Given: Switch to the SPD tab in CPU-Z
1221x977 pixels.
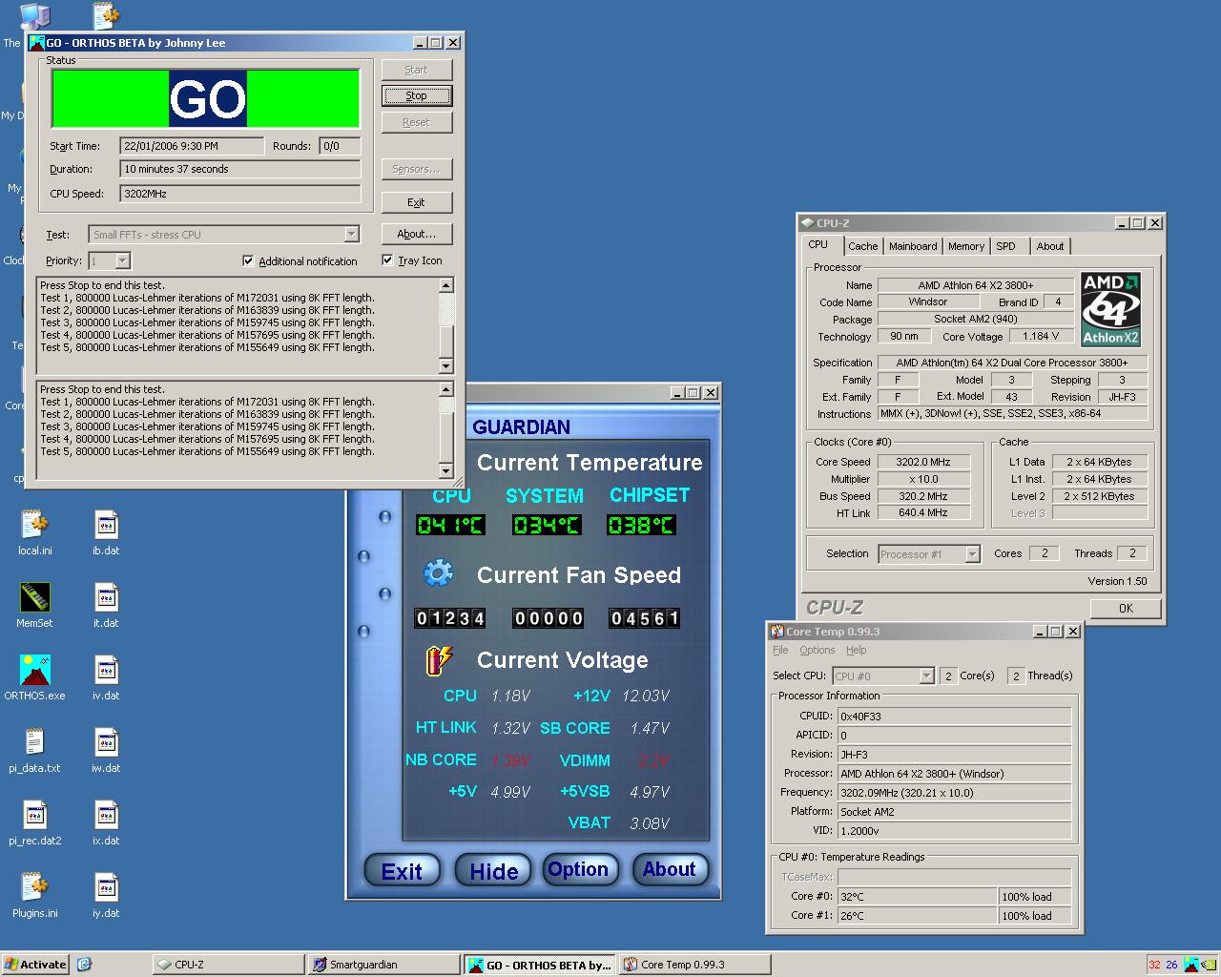Looking at the screenshot, I should coord(1006,246).
